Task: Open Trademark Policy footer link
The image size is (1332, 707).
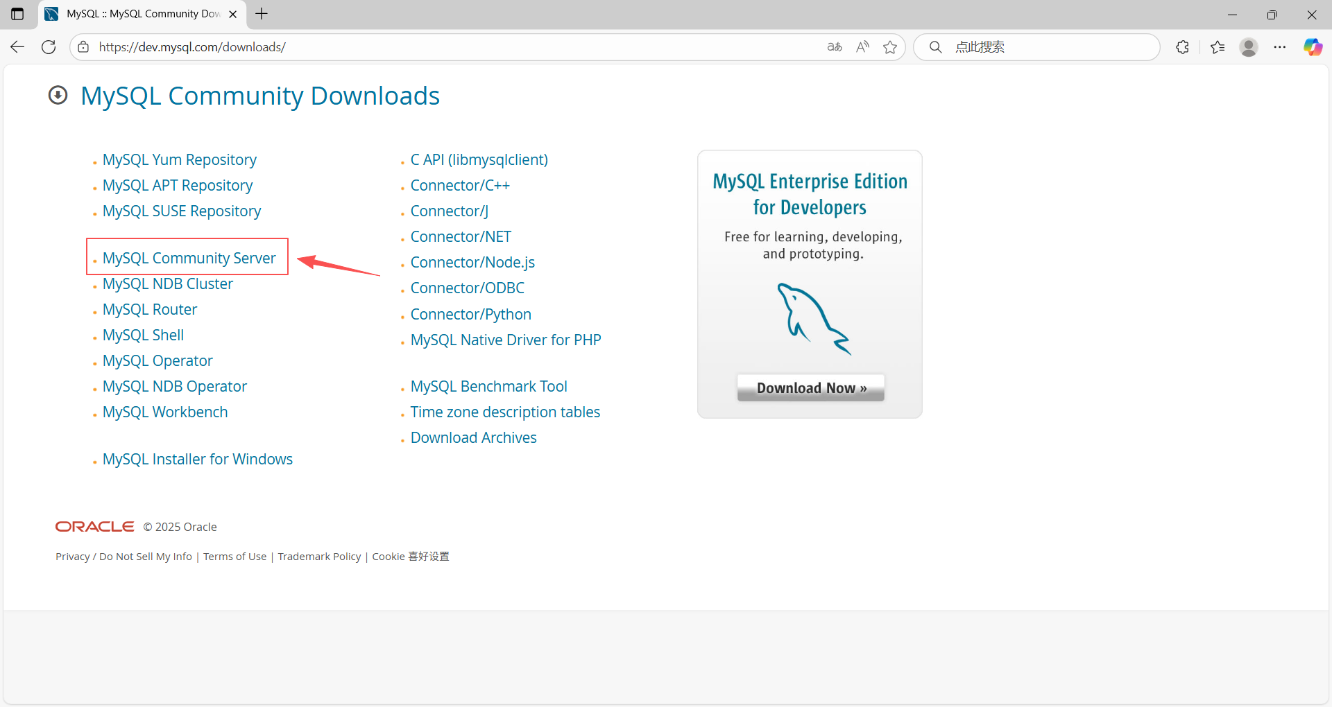Action: (319, 557)
